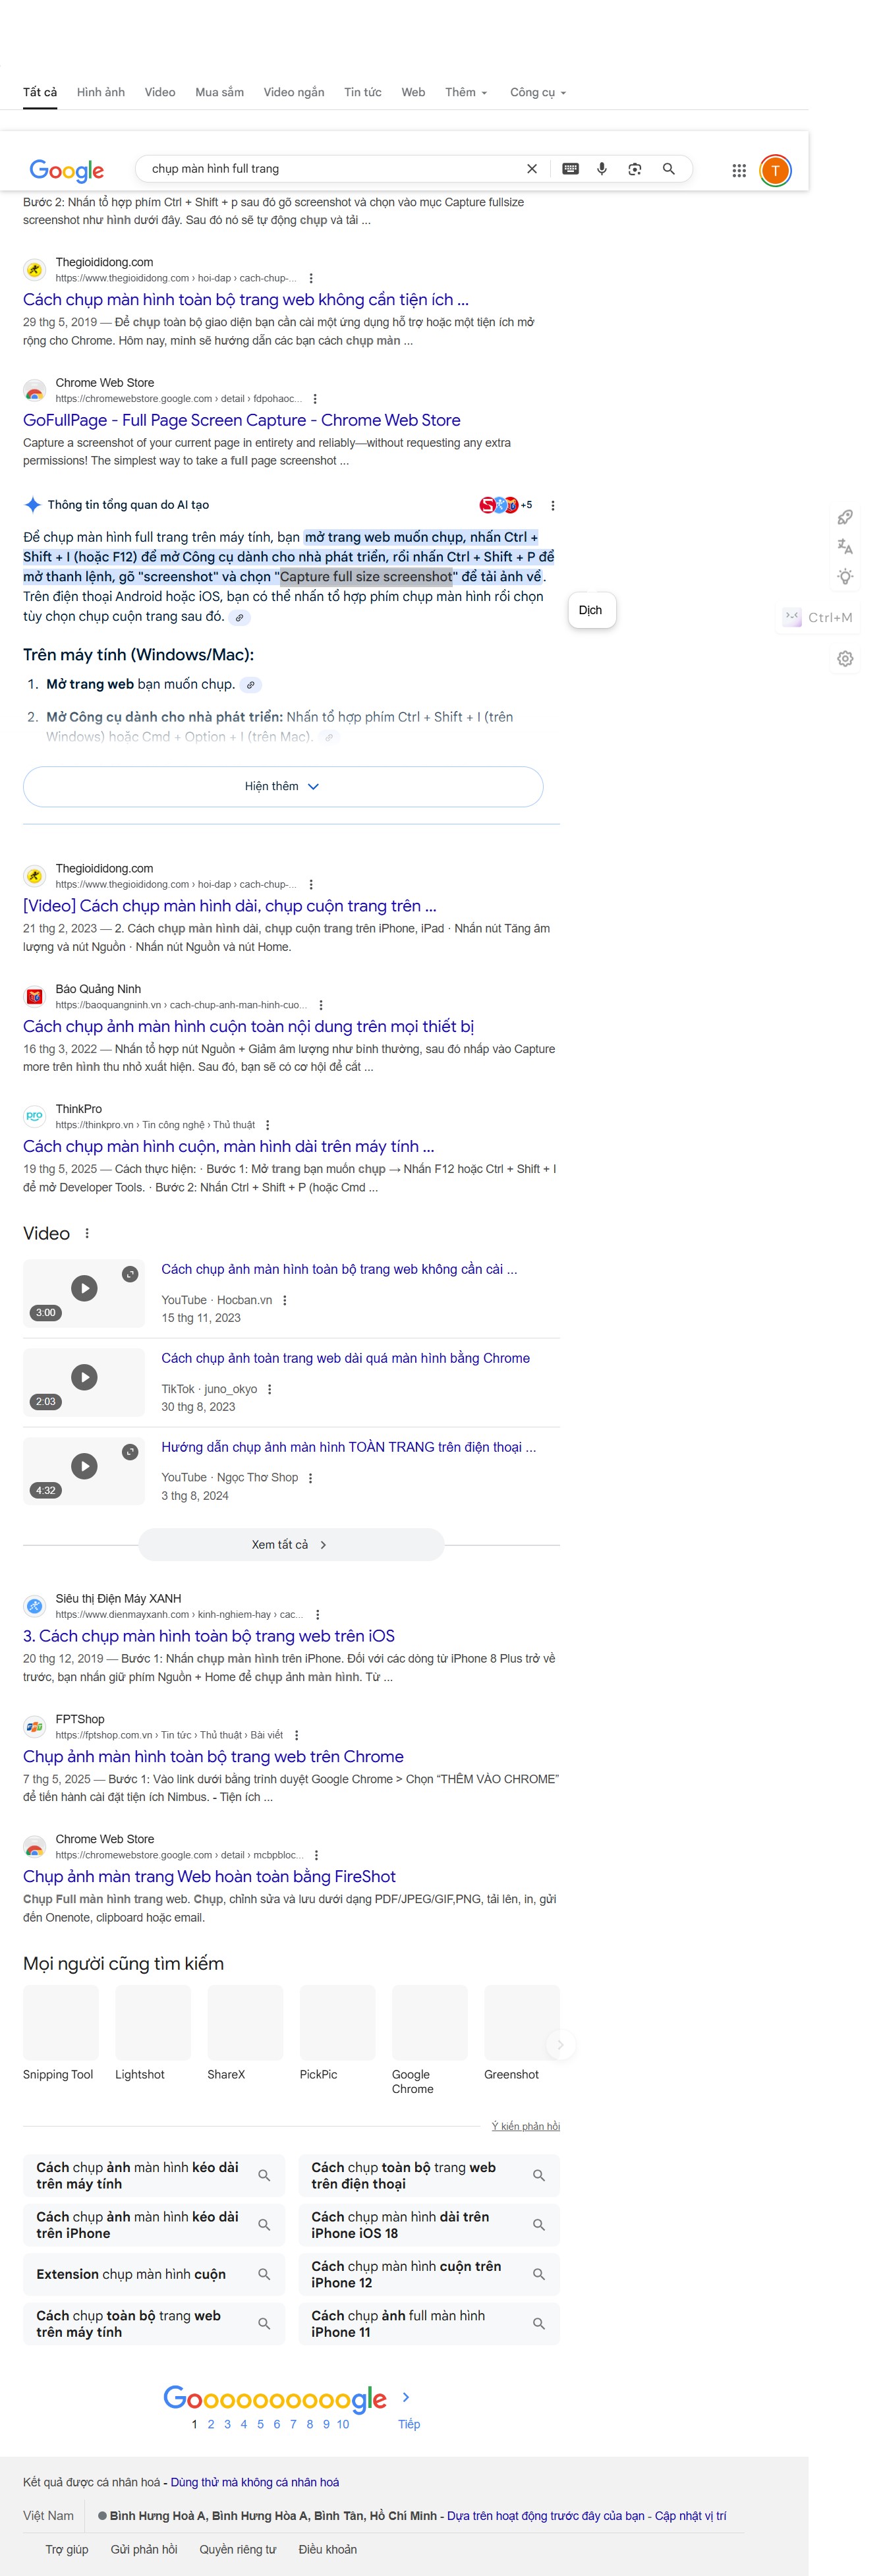The width and height of the screenshot is (883, 2576).
Task: Click Xem tất cả videos button
Action: tap(291, 1545)
